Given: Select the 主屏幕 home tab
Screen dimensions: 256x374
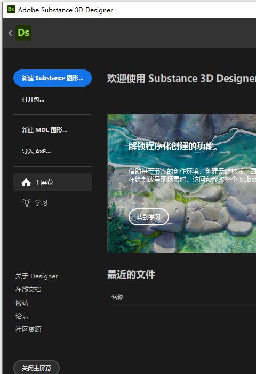Looking at the screenshot, I should pyautogui.click(x=52, y=183).
